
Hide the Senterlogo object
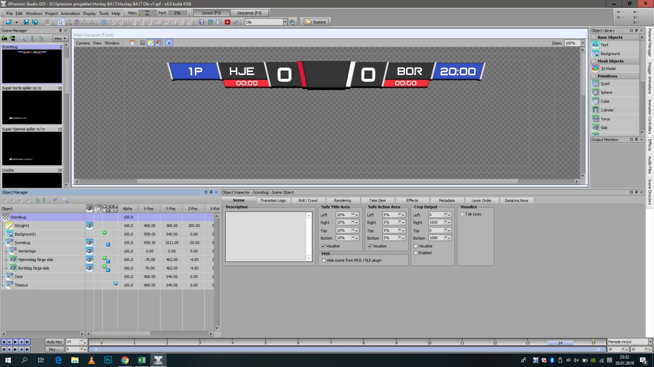89,251
